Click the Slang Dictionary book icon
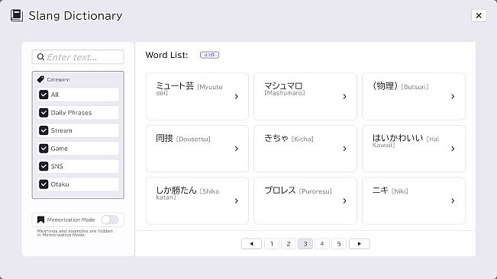 (17, 15)
